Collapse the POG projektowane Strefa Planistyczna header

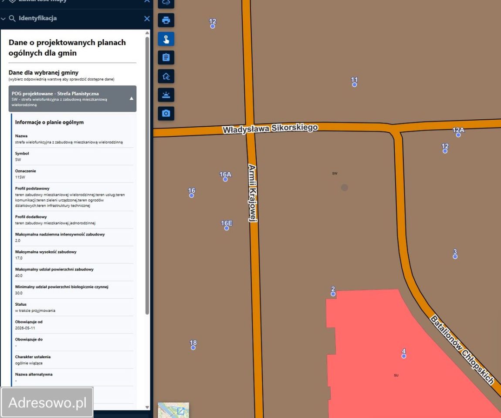[x=72, y=99]
